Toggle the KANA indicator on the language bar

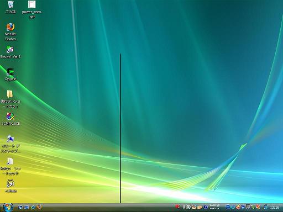(213, 209)
